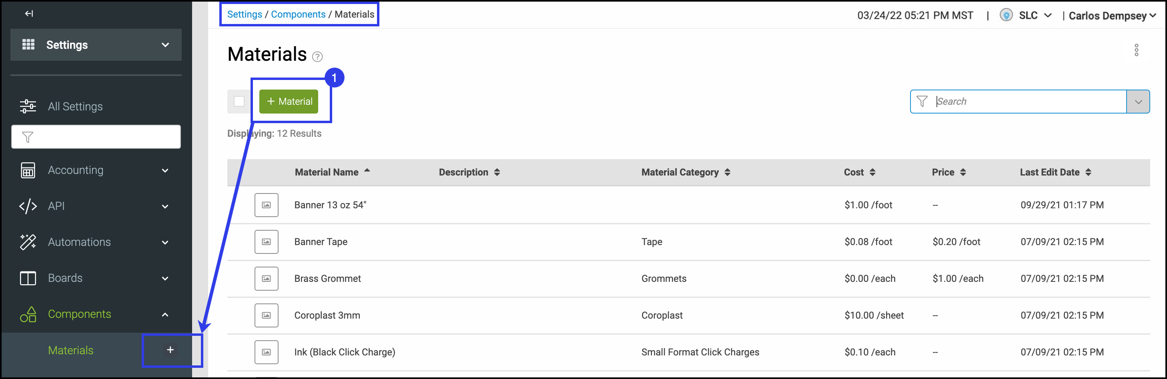Click the Brass Grommet image placeholder icon
1167x379 pixels.
tap(267, 279)
